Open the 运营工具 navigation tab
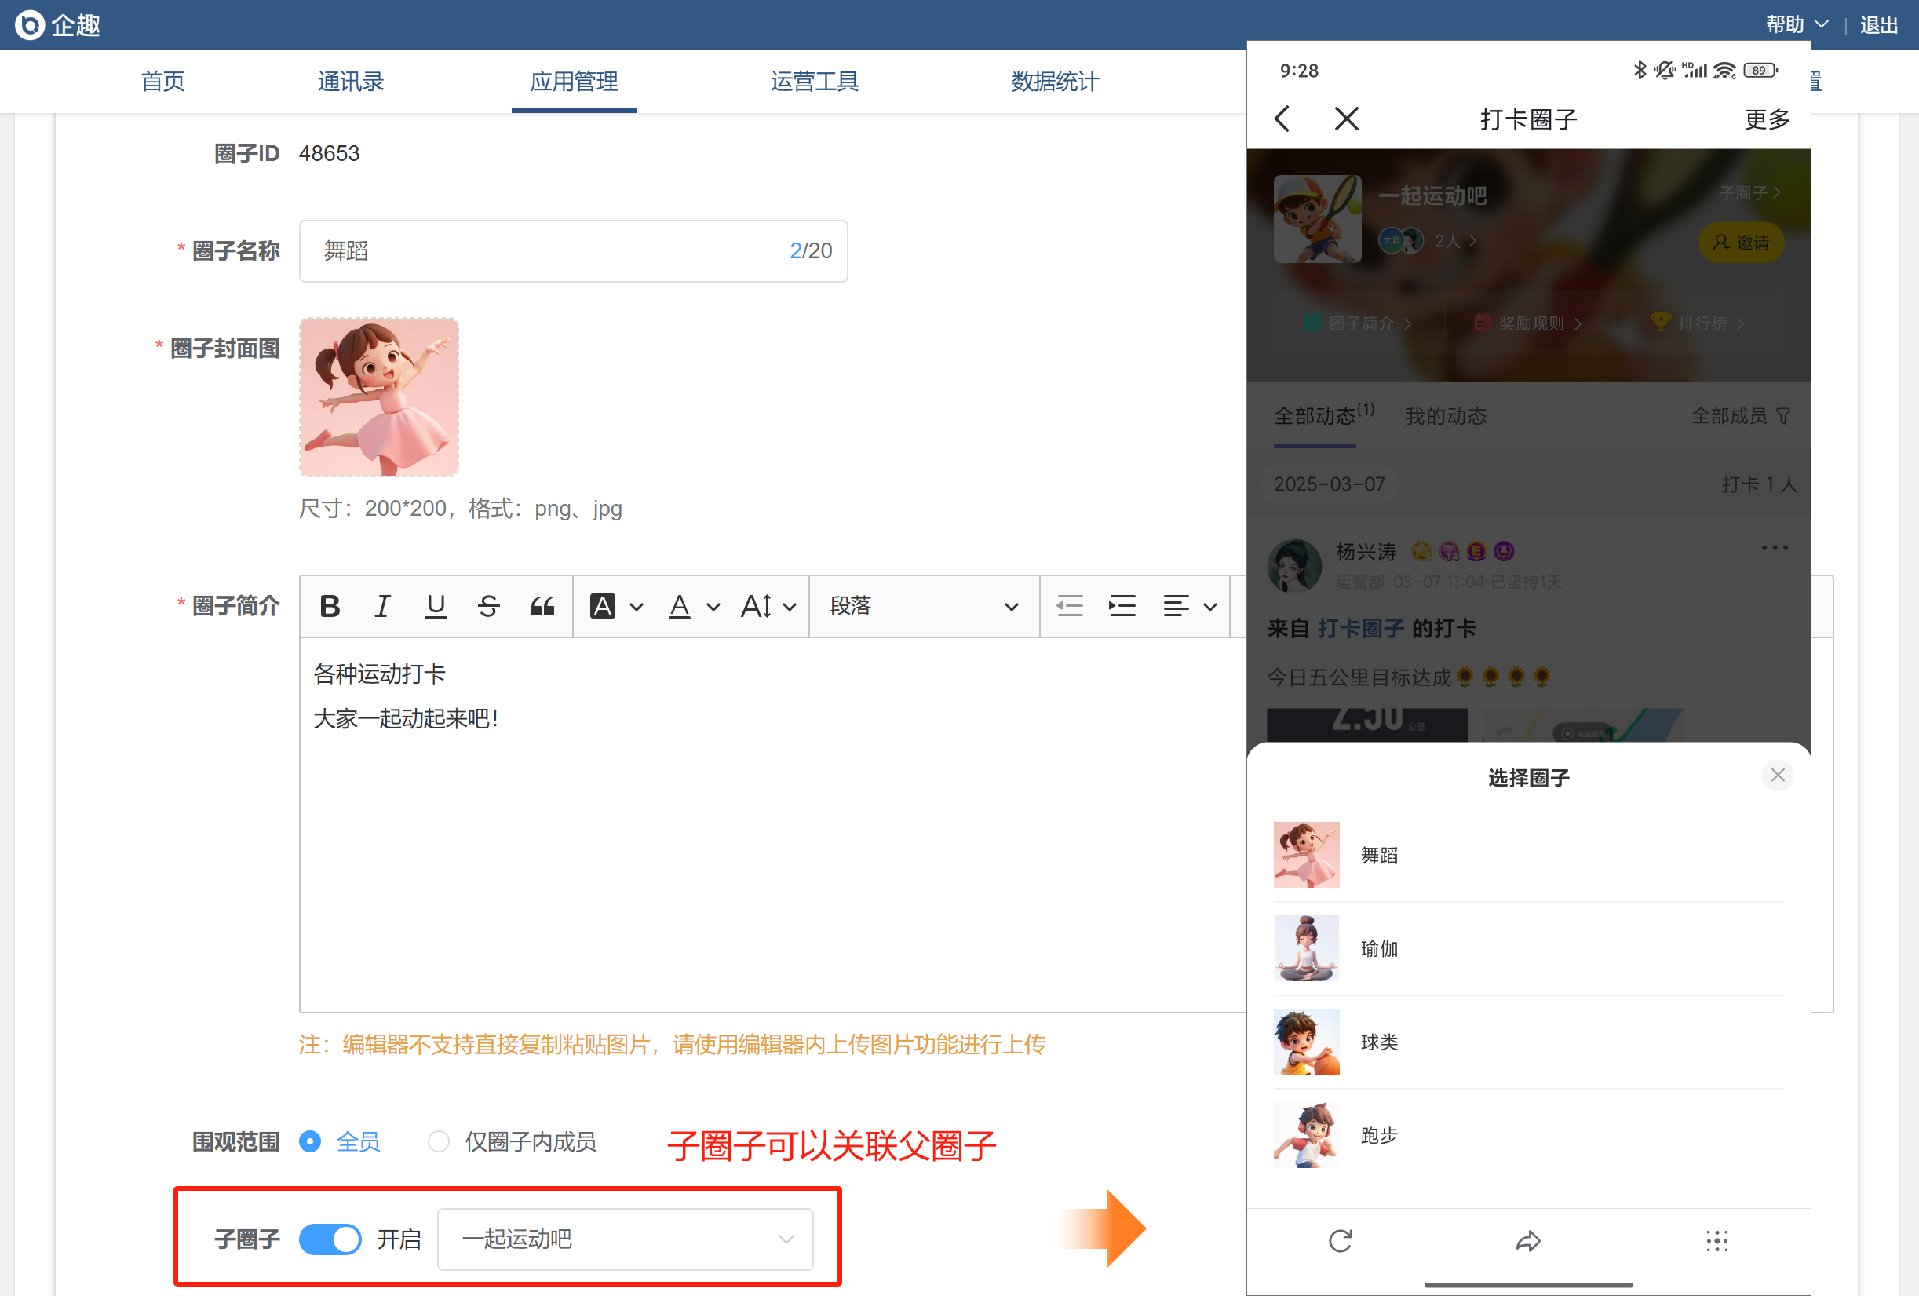Viewport: 1919px width, 1296px height. [814, 81]
